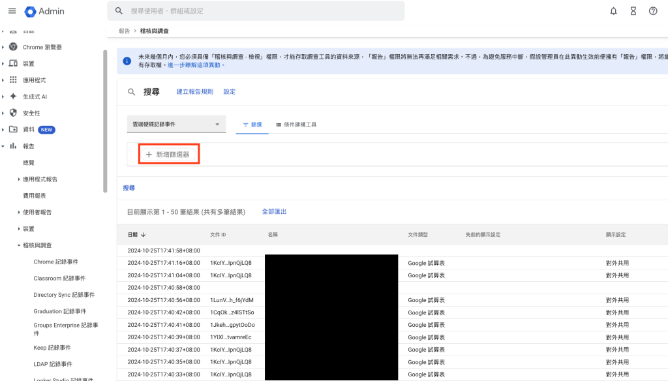Open LDAP 記錄事件 in the sidebar

coord(53,365)
